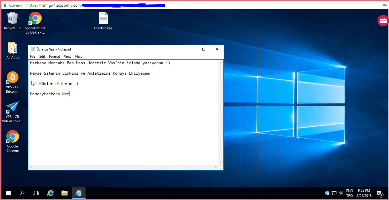Screen dimensions: 389x200
Task: Open Notepad's Format menu
Action: (55, 57)
